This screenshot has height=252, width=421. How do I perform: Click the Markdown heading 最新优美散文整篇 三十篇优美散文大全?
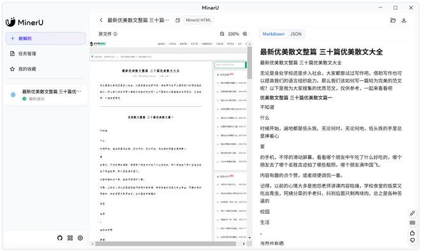point(321,52)
